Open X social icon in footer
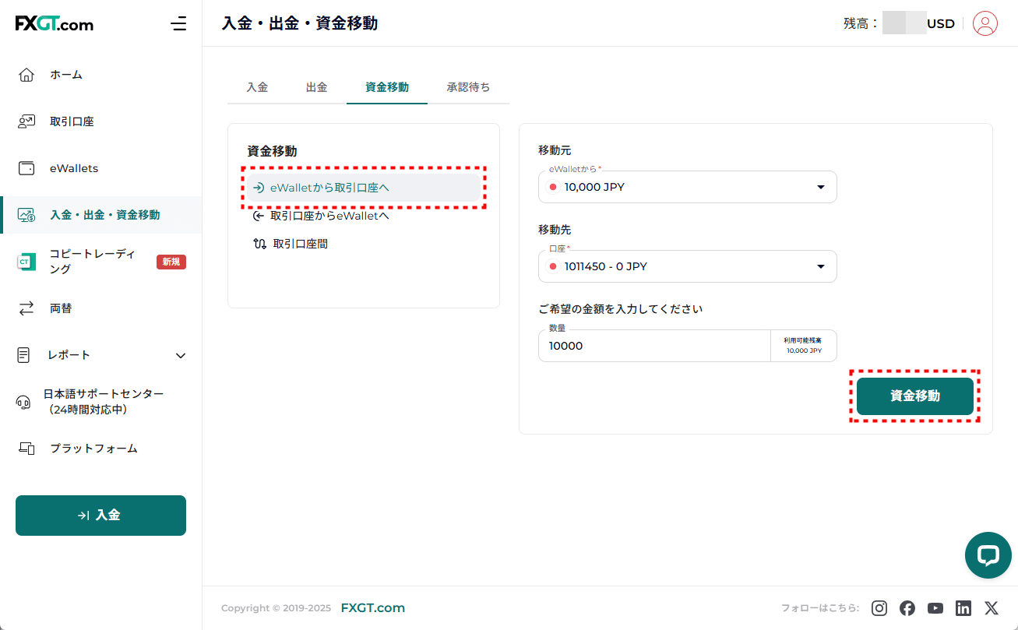Viewport: 1018px width, 630px height. coord(991,608)
